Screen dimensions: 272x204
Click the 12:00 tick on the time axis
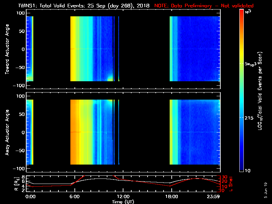(123, 197)
